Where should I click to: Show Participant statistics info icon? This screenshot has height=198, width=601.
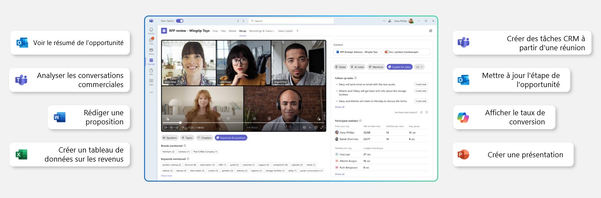point(360,121)
